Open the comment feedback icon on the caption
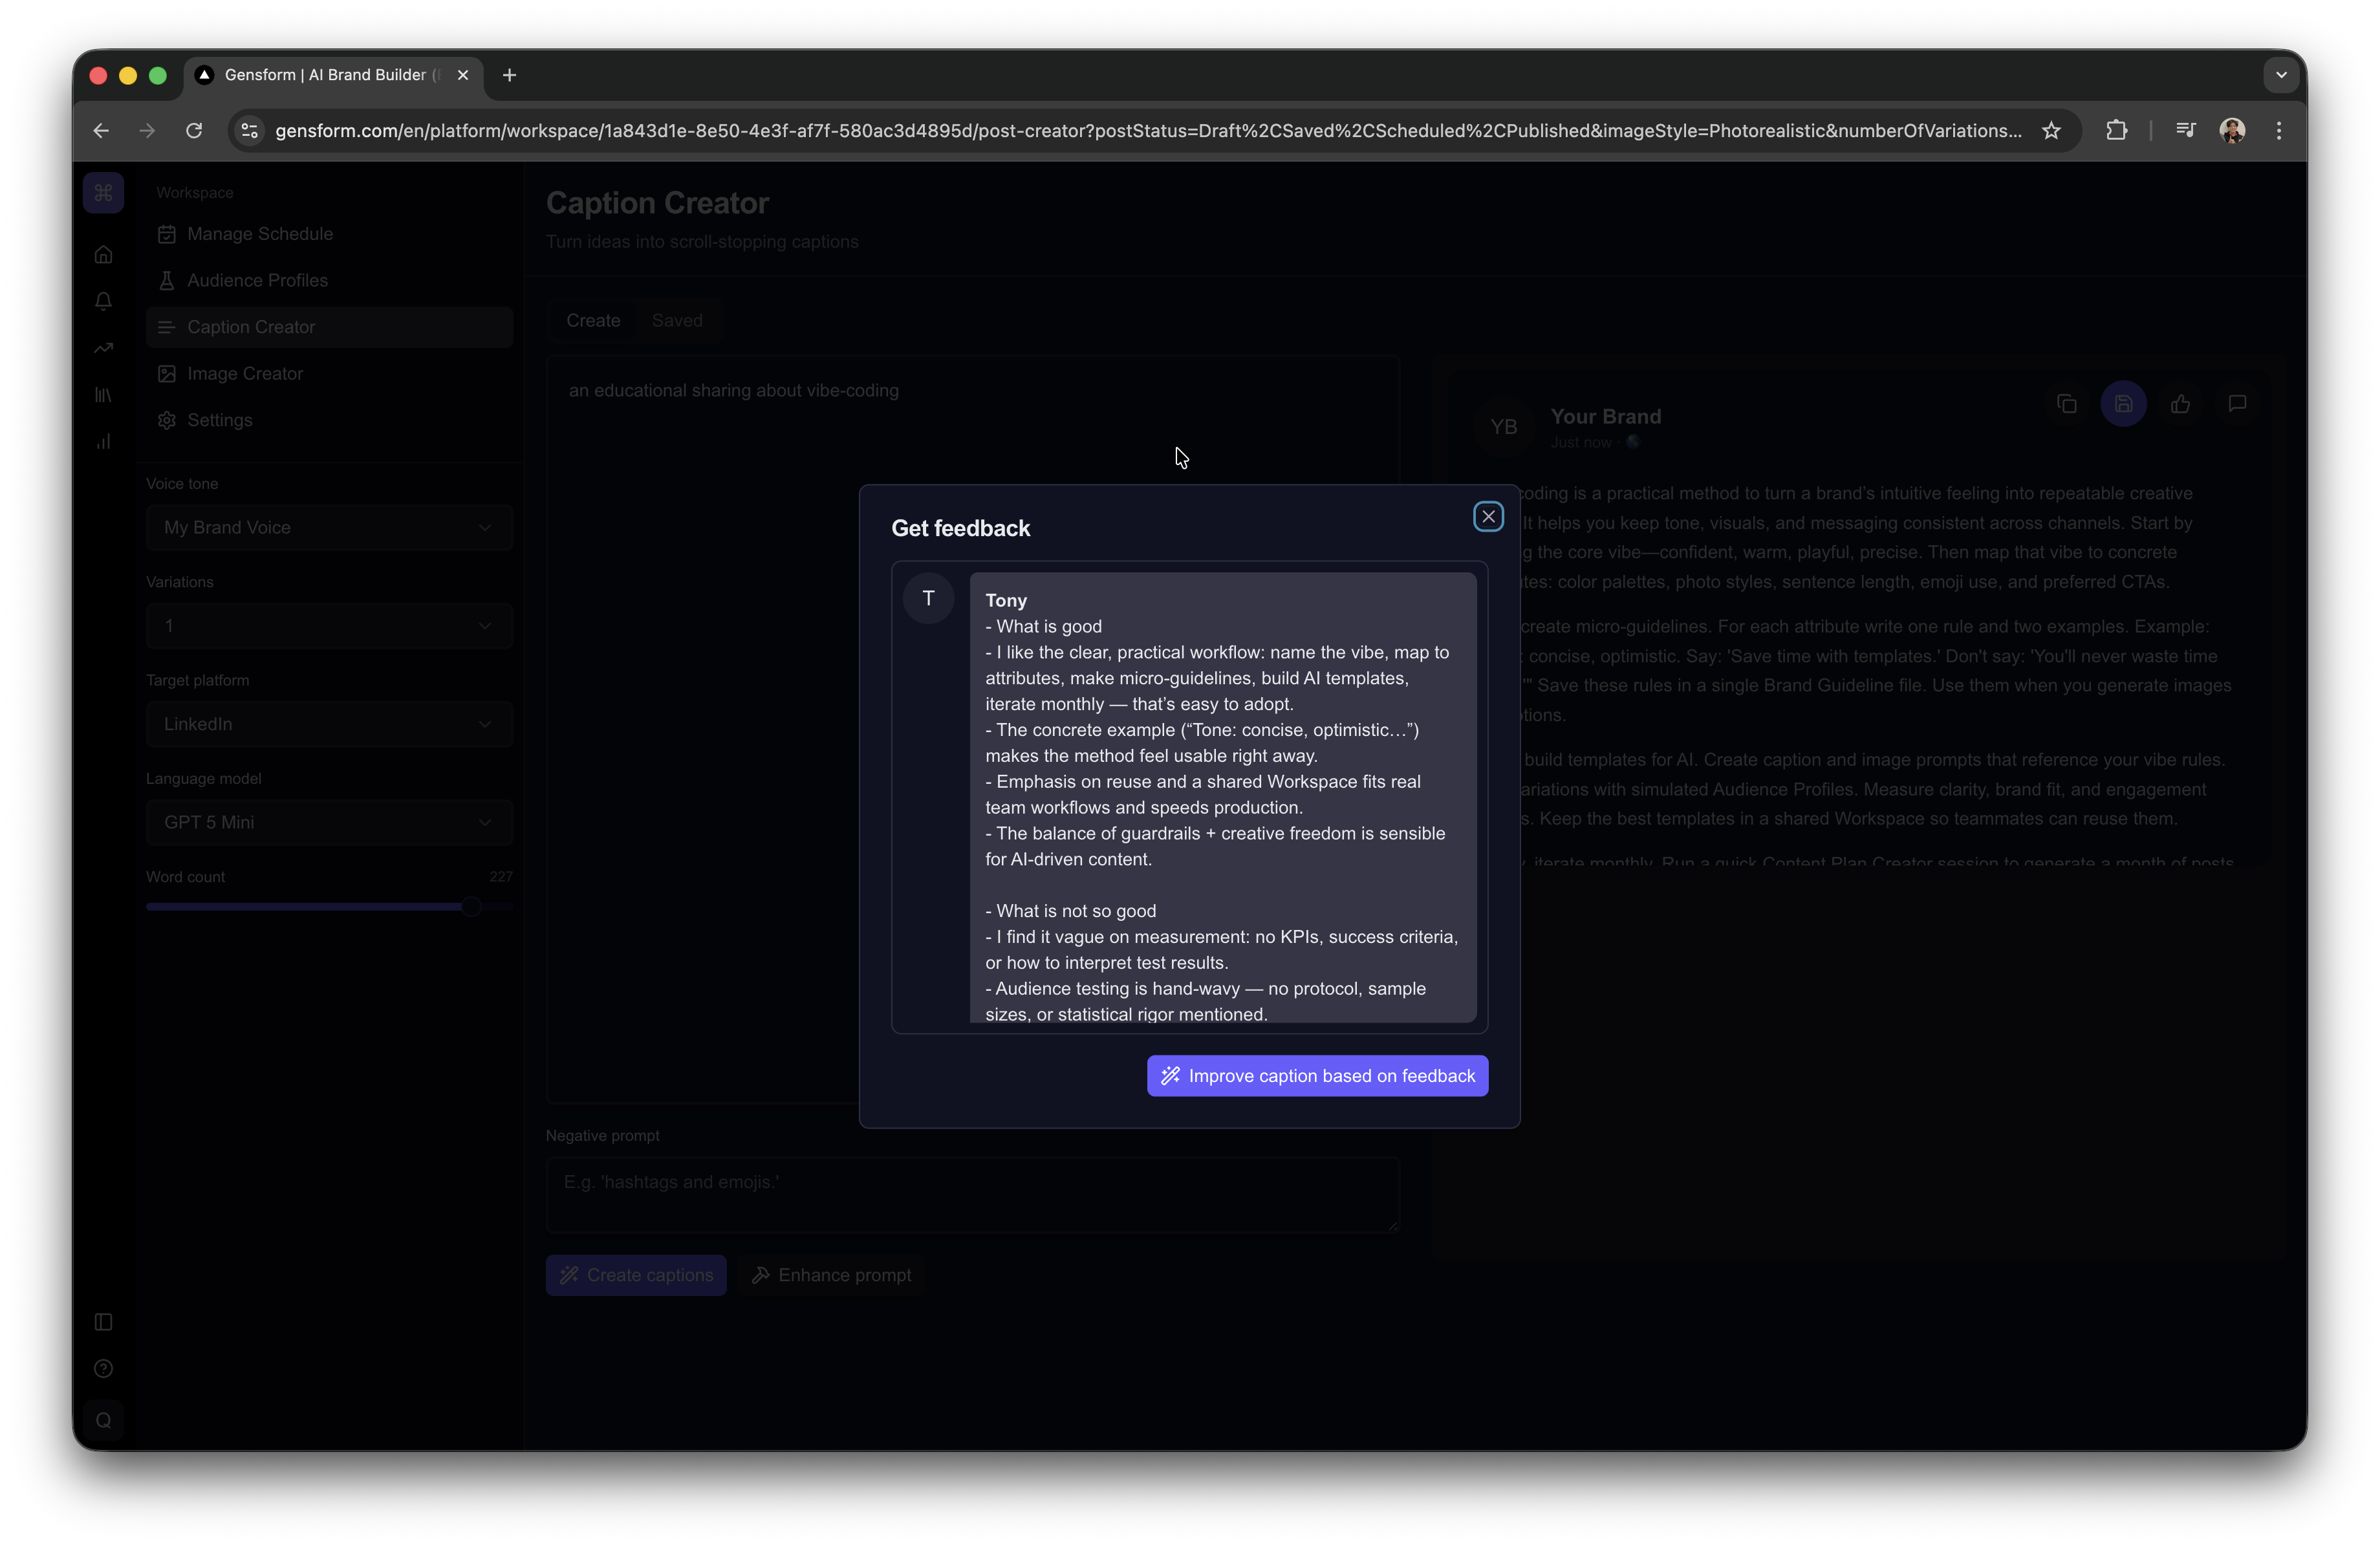 [x=2237, y=404]
